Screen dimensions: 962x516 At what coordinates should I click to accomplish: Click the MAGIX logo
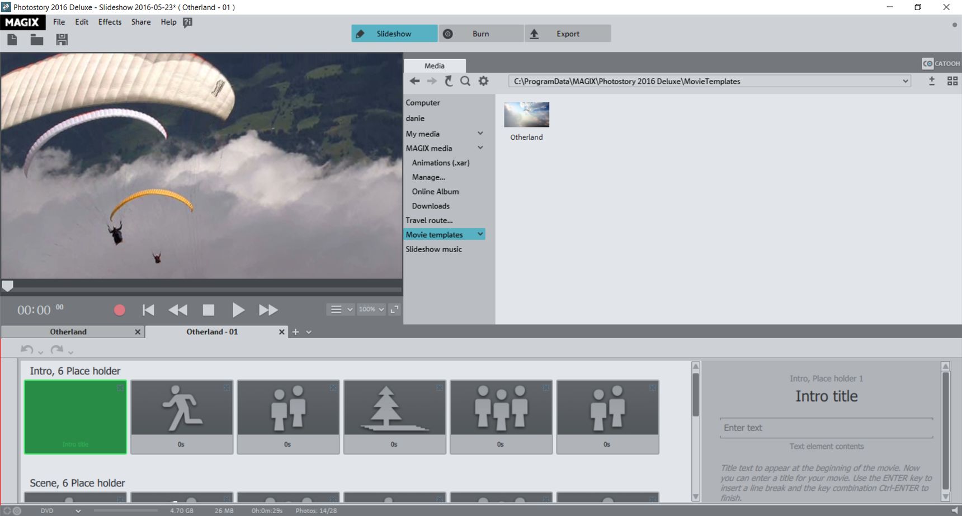pos(22,22)
